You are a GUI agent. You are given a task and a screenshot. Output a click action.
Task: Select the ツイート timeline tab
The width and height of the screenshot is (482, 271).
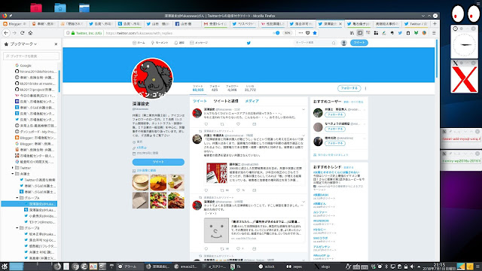[x=200, y=101]
